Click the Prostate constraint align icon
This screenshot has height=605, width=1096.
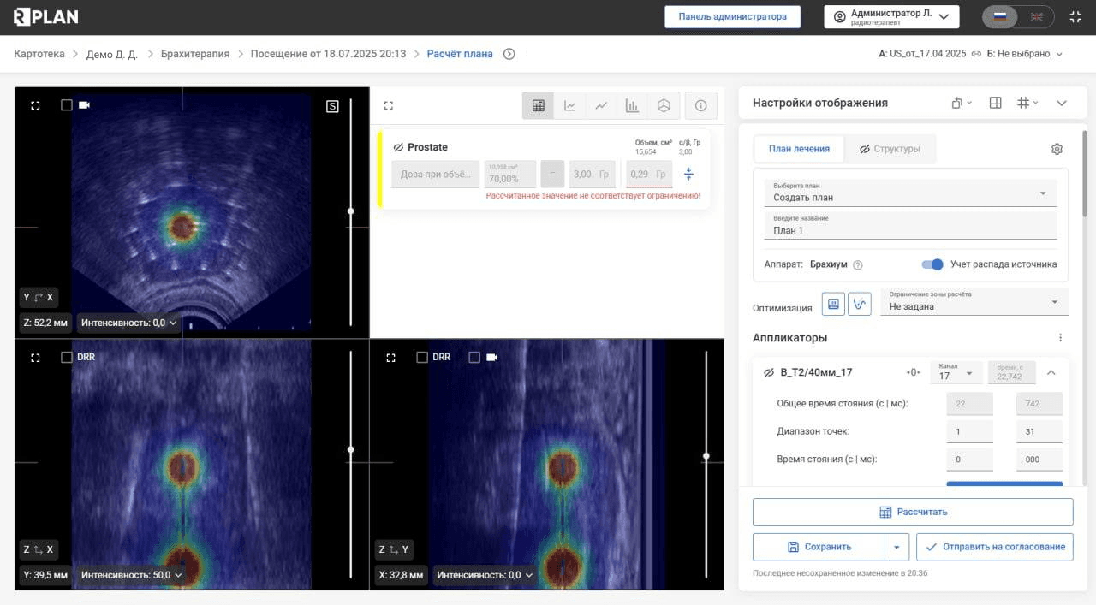688,175
